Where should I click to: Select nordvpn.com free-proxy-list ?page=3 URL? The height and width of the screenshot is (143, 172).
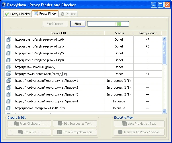click(x=46, y=94)
